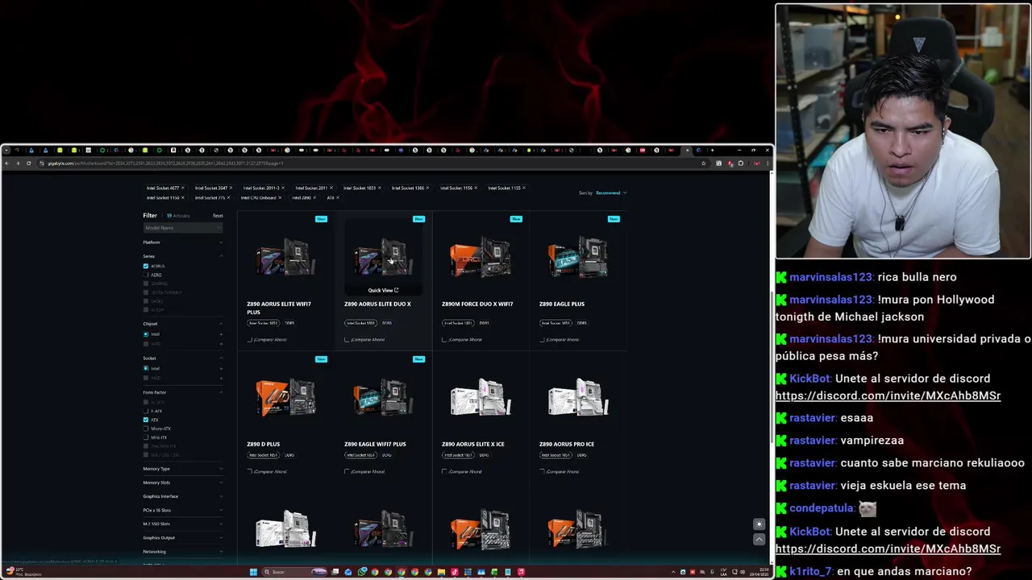1032x580 pixels.
Task: Open the Windows Start menu
Action: [x=253, y=572]
